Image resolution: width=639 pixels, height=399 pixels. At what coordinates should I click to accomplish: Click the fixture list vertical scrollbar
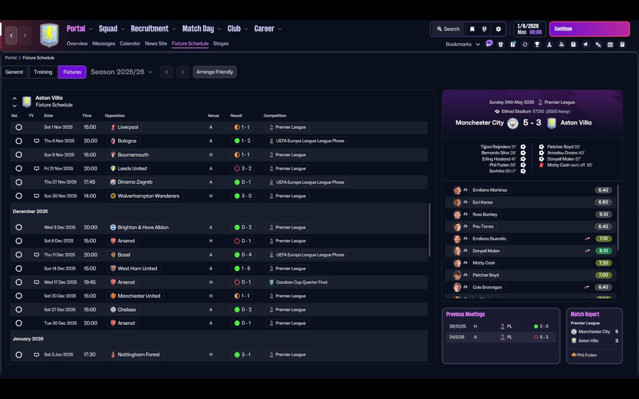coord(429,229)
